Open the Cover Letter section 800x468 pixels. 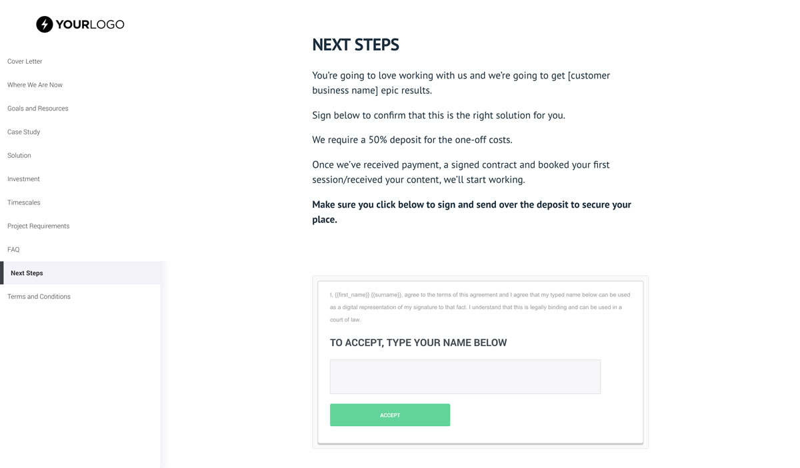coord(25,61)
